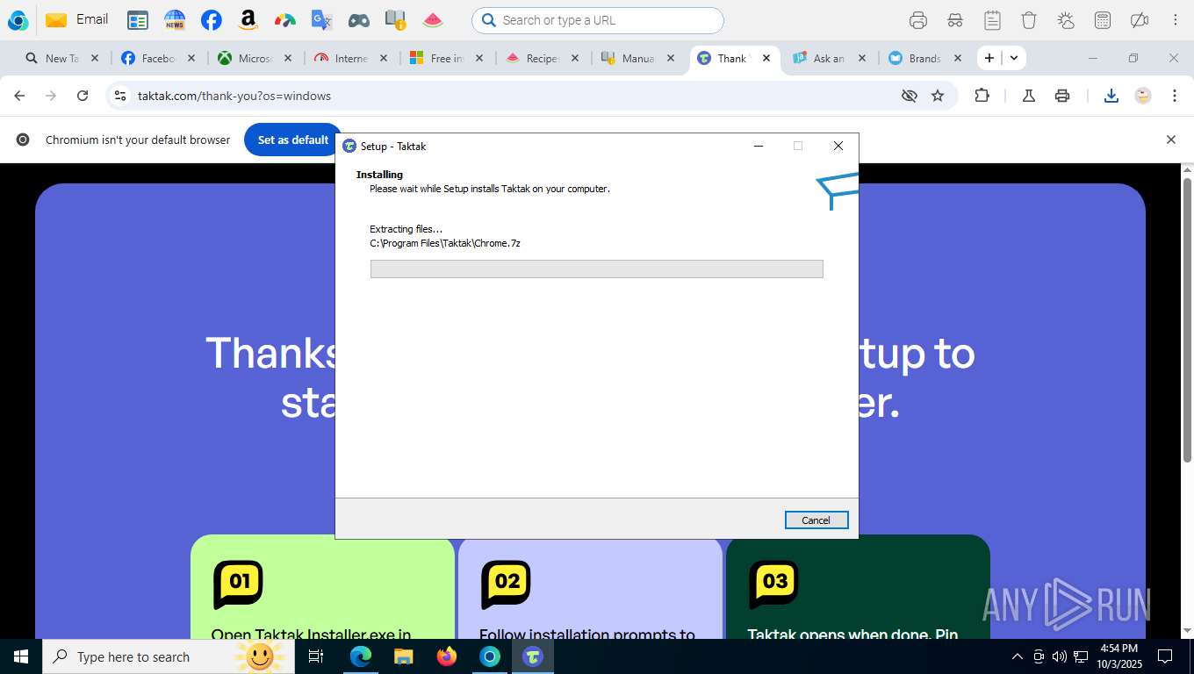1194x674 pixels.
Task: Switch to the Free in... Microsoft tab
Action: click(x=447, y=58)
